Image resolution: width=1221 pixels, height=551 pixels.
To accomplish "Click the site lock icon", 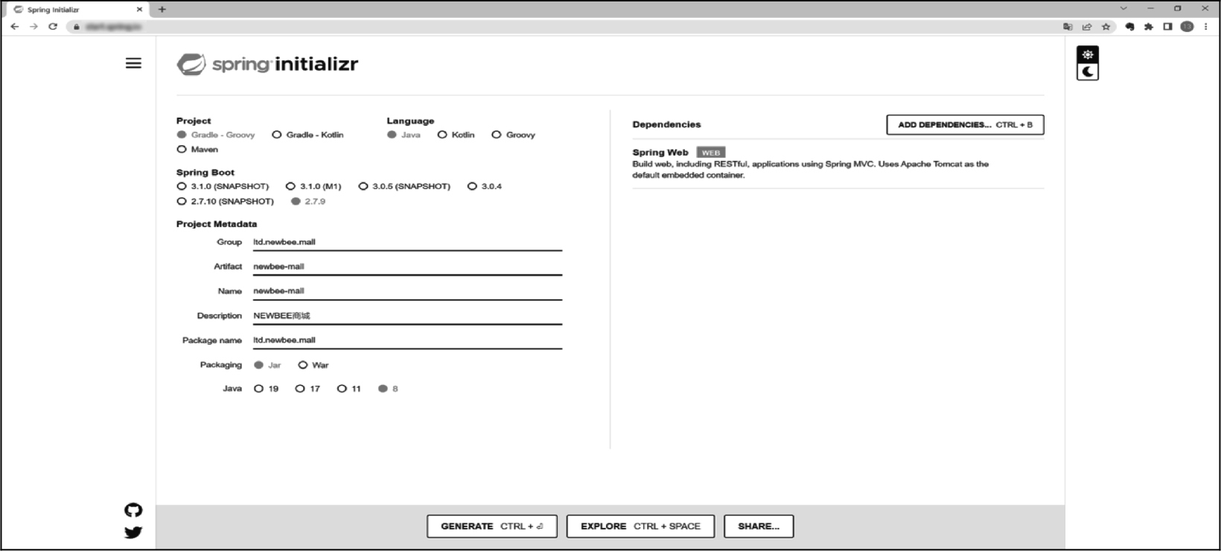I will tap(76, 27).
